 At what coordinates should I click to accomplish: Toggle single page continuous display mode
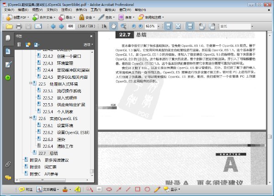(x=190, y=26)
